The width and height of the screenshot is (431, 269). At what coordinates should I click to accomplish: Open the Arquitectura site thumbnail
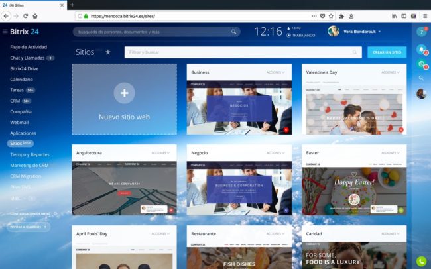coord(124,188)
